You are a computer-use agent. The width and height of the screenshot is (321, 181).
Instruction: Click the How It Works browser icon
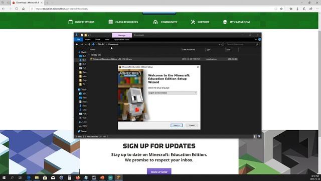point(70,22)
